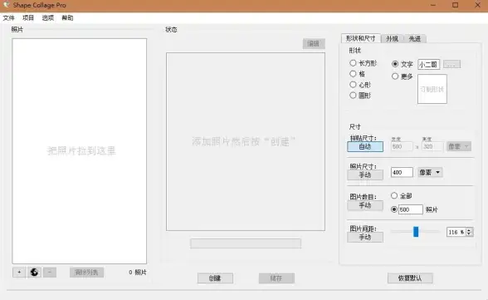Switch to the 外观 tab
488x300 pixels.
click(392, 38)
